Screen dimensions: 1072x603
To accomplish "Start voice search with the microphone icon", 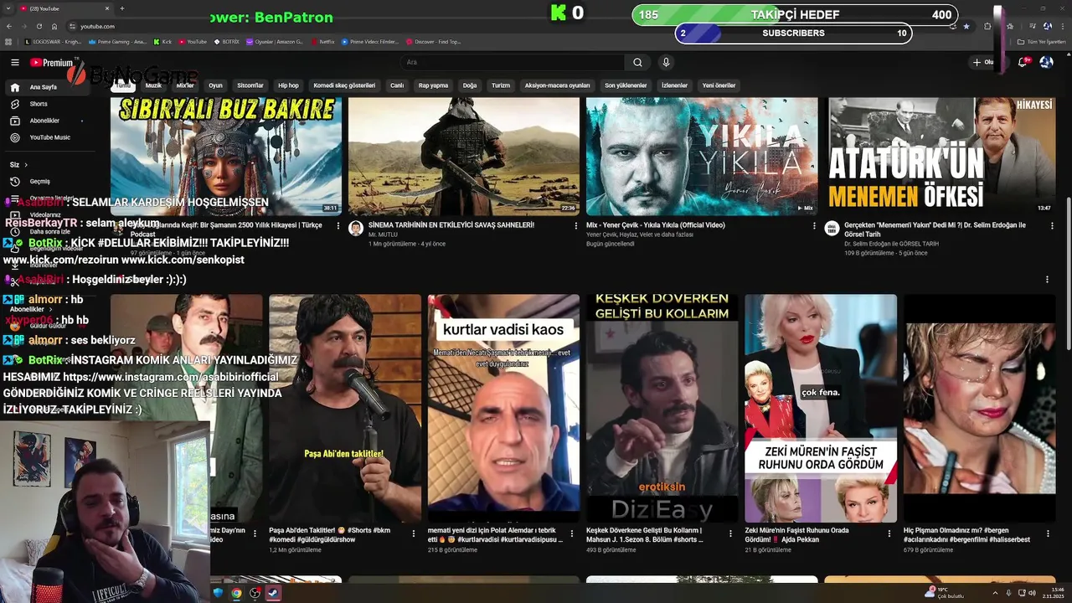I will [666, 63].
